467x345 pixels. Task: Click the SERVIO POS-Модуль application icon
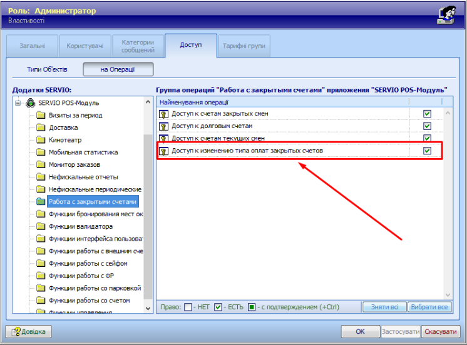pyautogui.click(x=30, y=103)
